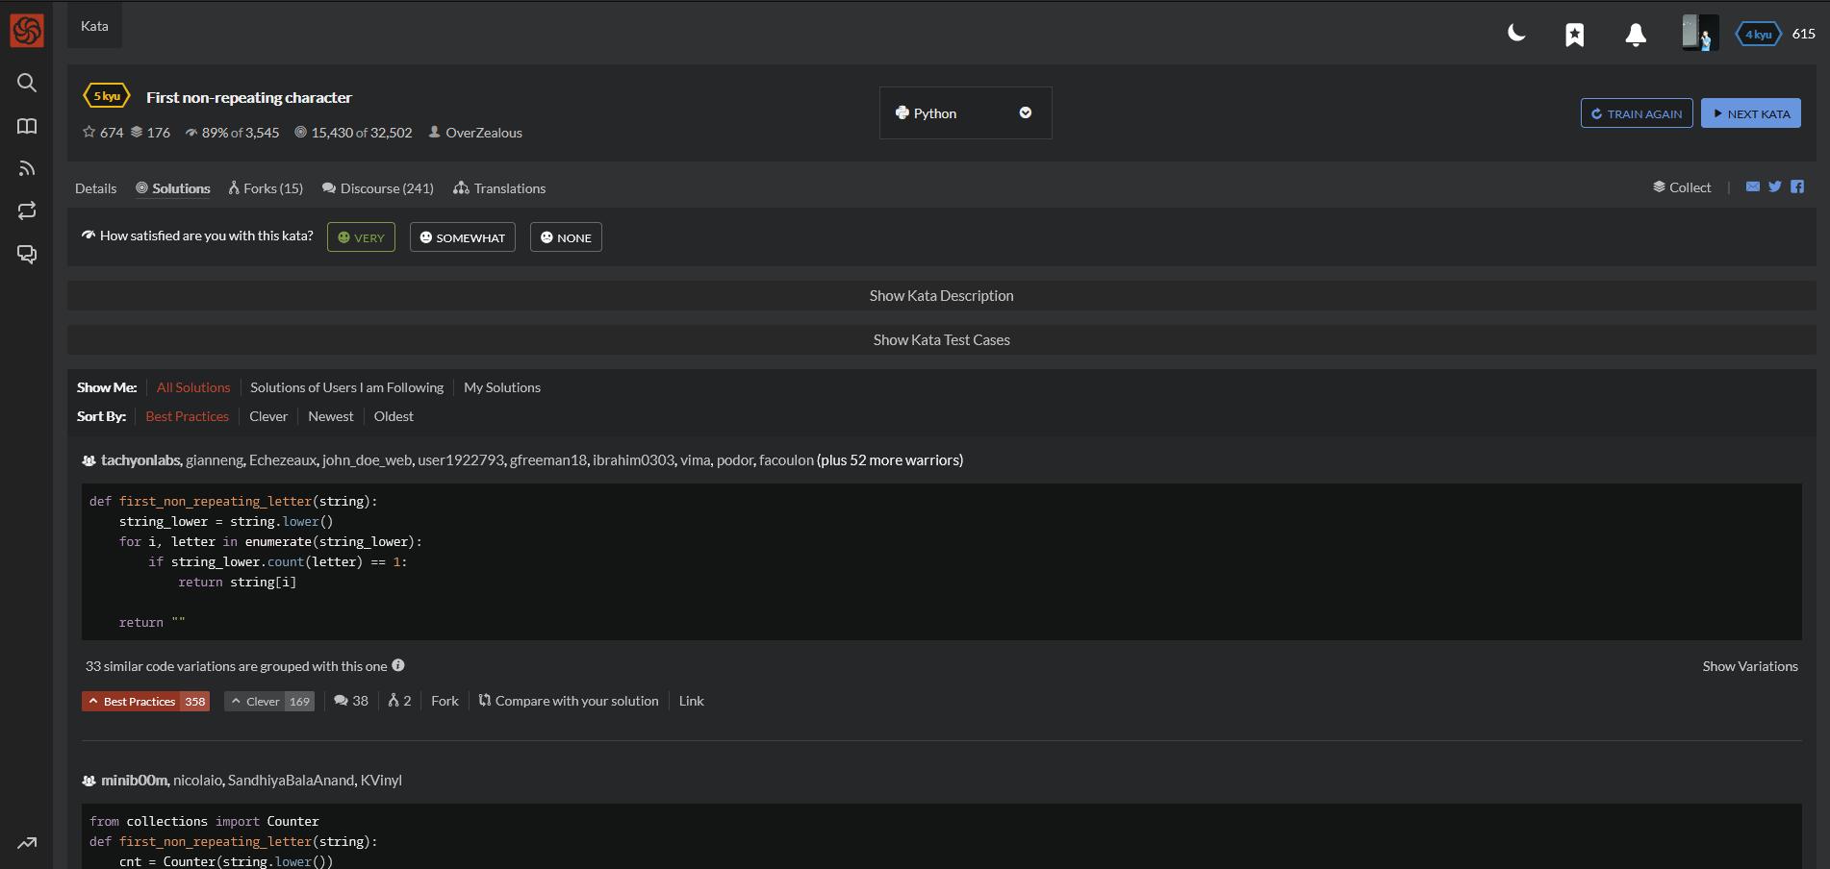The image size is (1830, 869).
Task: Upvote the solution as Clever
Action: [x=269, y=702]
